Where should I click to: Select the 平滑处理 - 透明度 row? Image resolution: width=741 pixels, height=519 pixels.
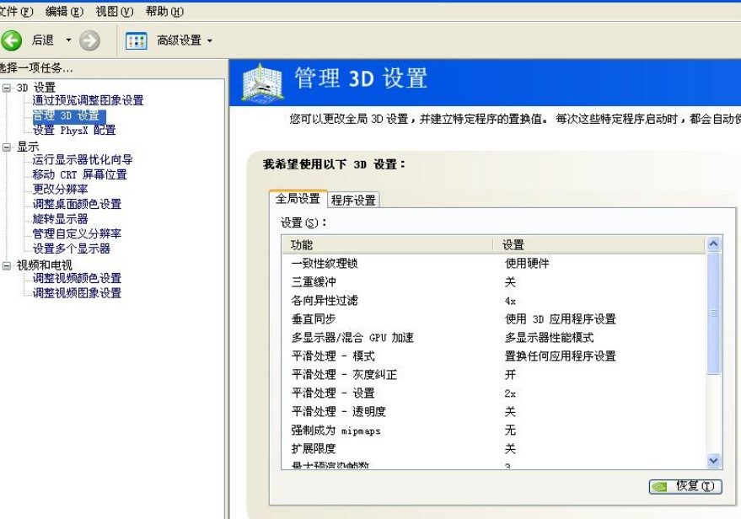(494, 412)
